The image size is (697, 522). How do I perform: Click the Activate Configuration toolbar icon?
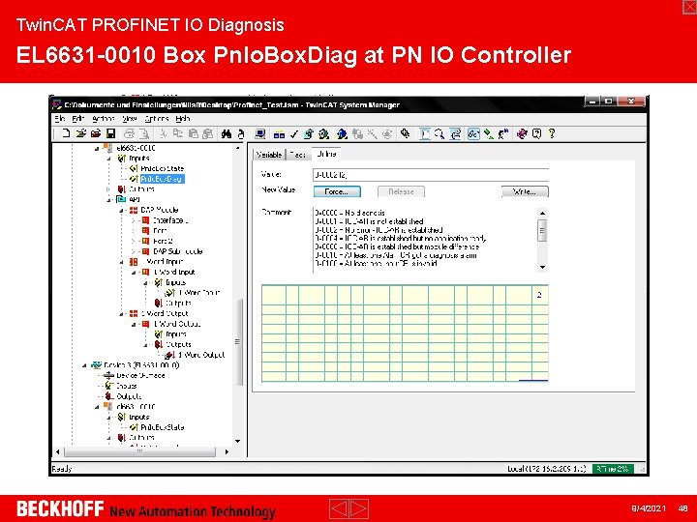pos(309,133)
